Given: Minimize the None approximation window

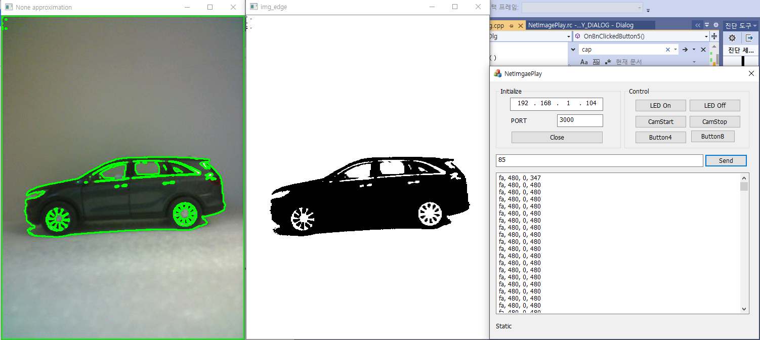Looking at the screenshot, I should (x=187, y=7).
